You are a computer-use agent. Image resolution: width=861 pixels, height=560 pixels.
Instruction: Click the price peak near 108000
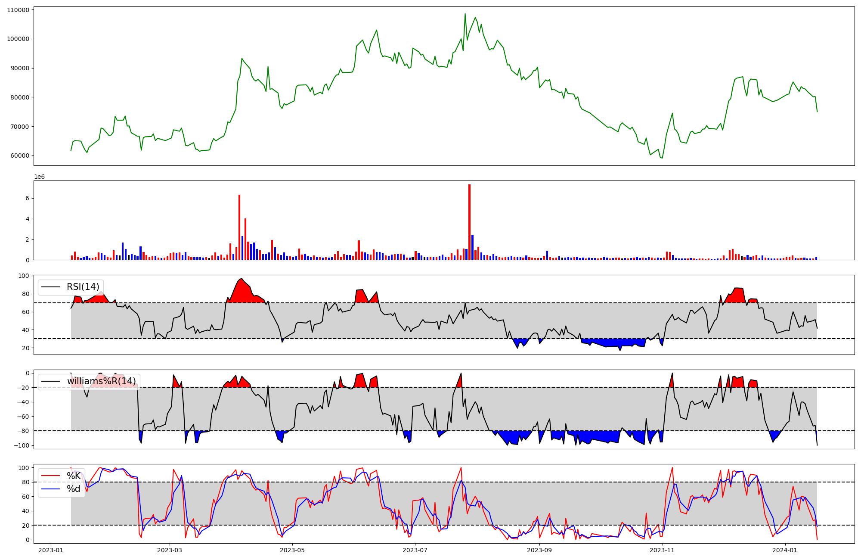coord(465,14)
